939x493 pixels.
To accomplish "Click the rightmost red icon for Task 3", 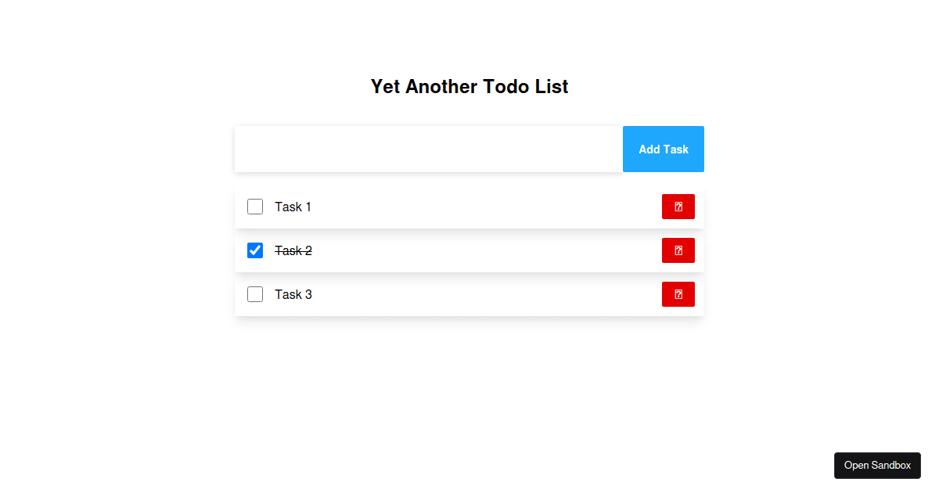I will [x=678, y=294].
